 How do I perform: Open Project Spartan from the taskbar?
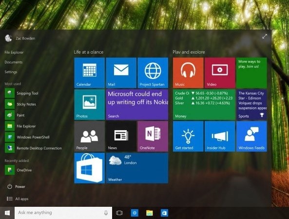(x=135, y=213)
